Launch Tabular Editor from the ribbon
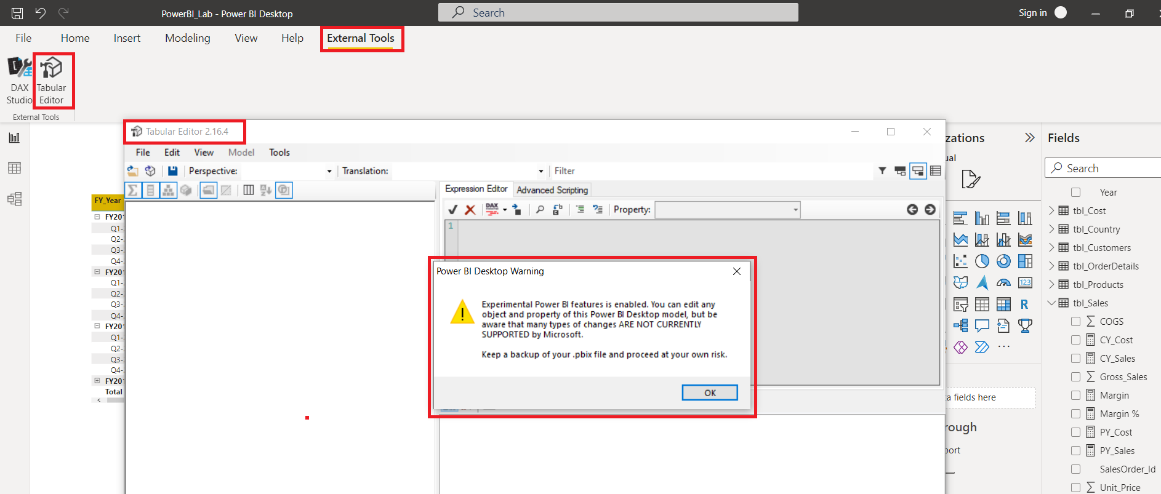 click(51, 81)
